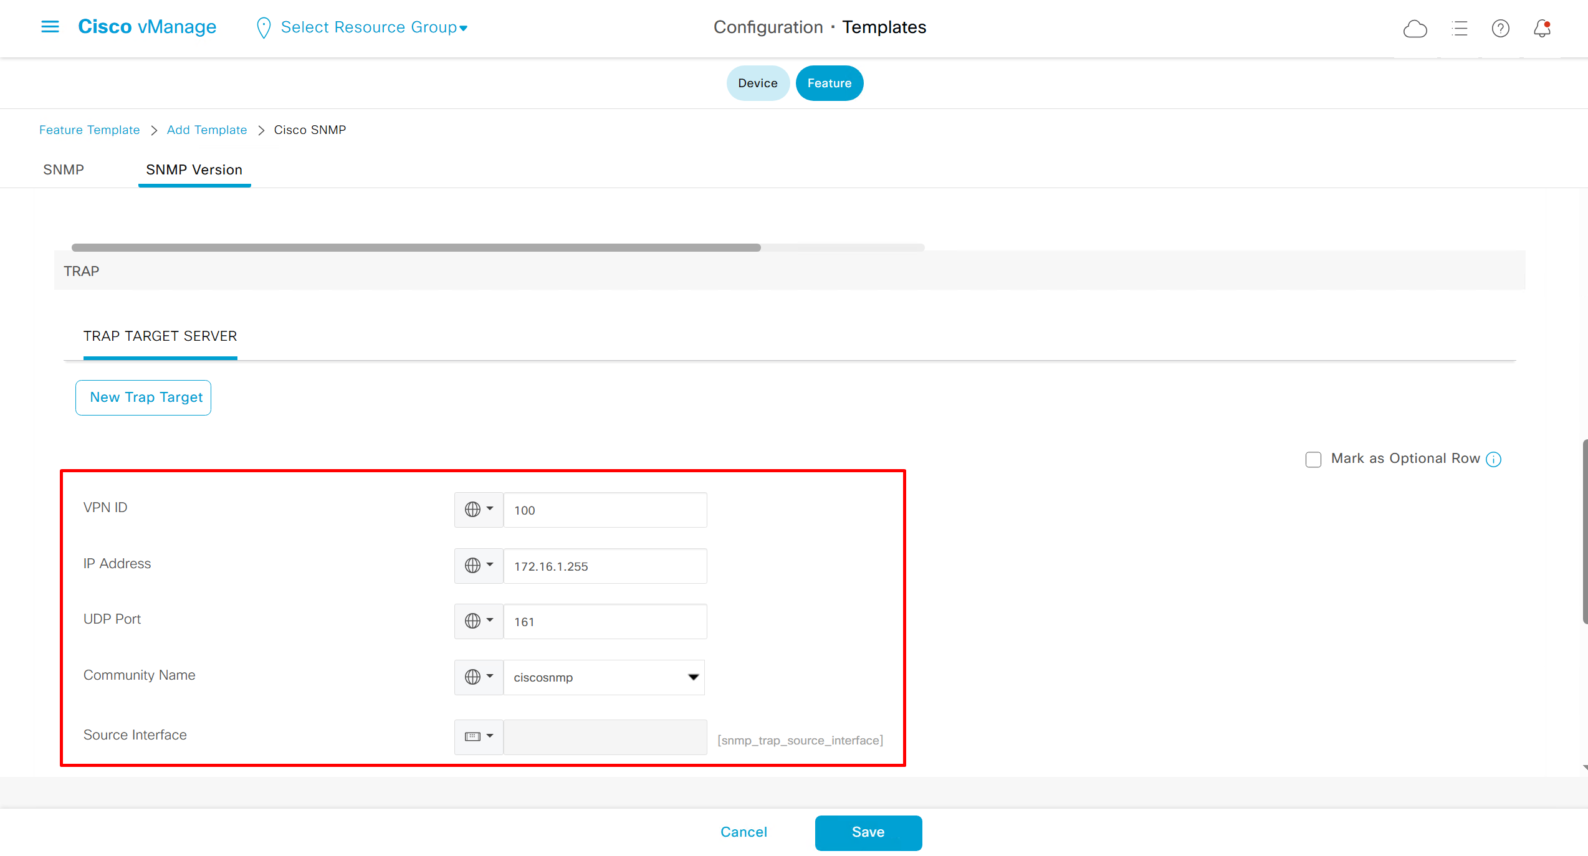The height and width of the screenshot is (856, 1588).
Task: Select the Feature templates toggle
Action: click(x=829, y=83)
